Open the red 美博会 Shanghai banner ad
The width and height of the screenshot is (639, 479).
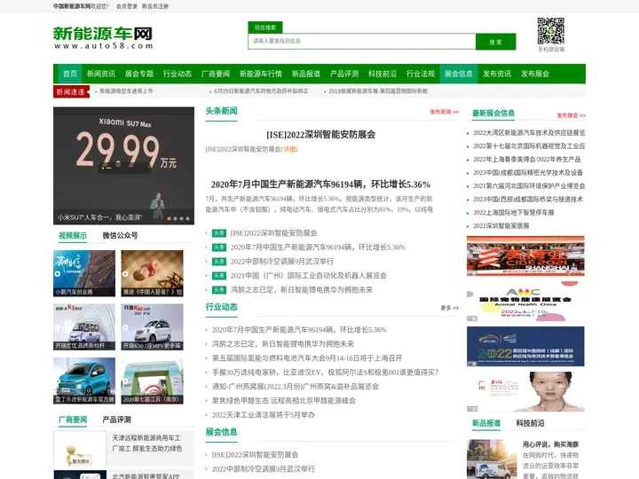click(525, 255)
